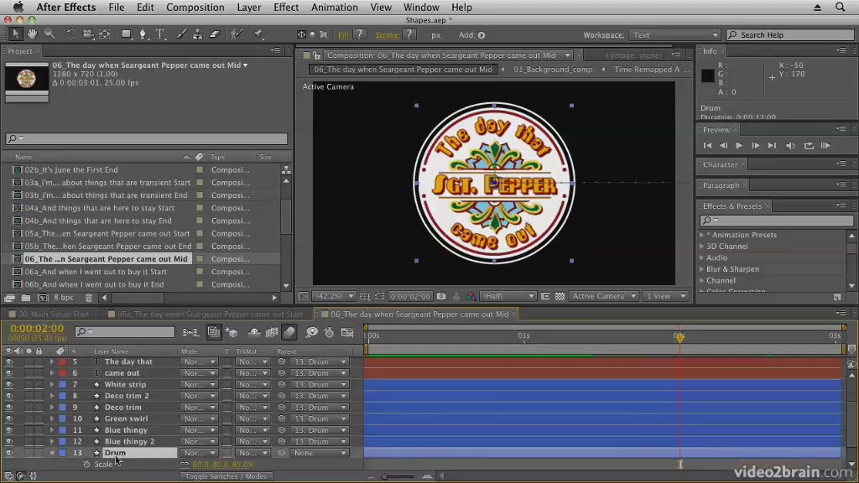The height and width of the screenshot is (483, 859).
Task: Toggle Frame Blending icon in timeline
Action: click(272, 332)
